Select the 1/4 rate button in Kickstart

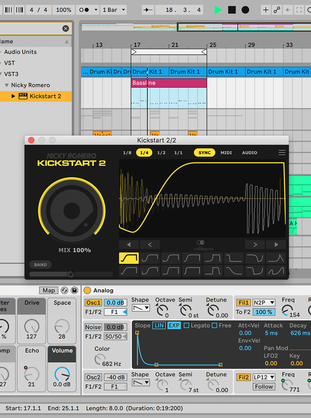144,152
